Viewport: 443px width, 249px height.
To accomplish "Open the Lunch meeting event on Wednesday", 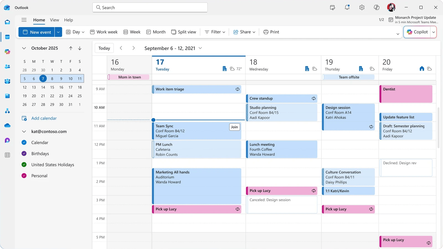I will (282, 149).
